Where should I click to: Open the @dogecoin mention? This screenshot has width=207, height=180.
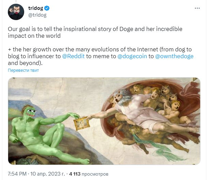(x=132, y=56)
